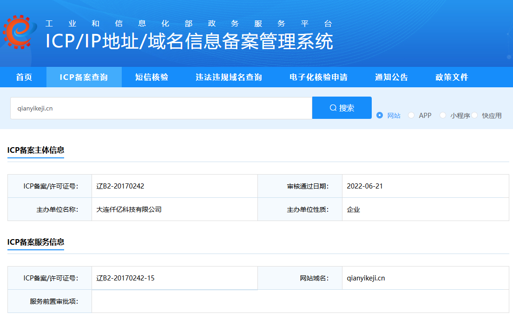Open 电子化核验申请 tab
The image size is (513, 319).
(318, 77)
